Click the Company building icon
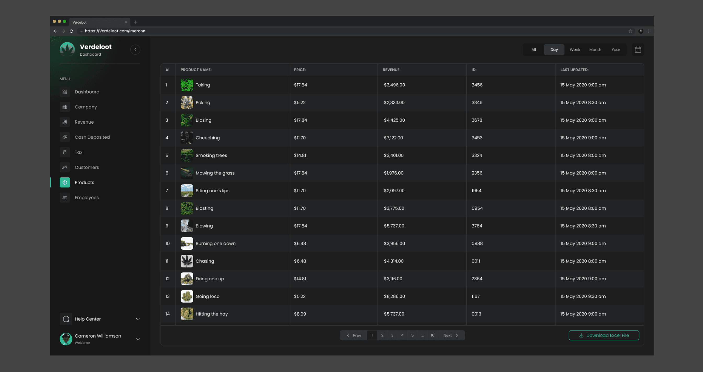Viewport: 703px width, 372px height. (x=65, y=107)
